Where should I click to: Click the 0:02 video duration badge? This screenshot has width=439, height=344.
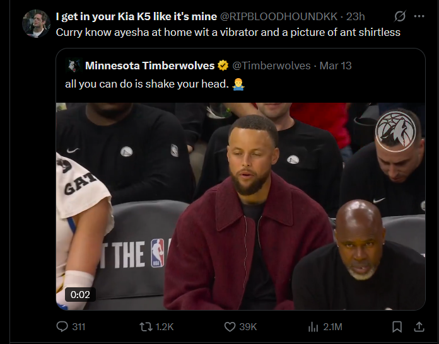click(x=80, y=294)
